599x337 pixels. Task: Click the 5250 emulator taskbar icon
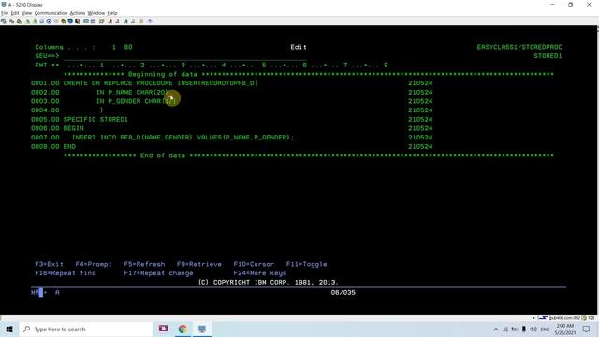(x=202, y=329)
